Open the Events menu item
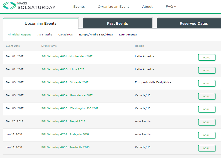 (79, 7)
